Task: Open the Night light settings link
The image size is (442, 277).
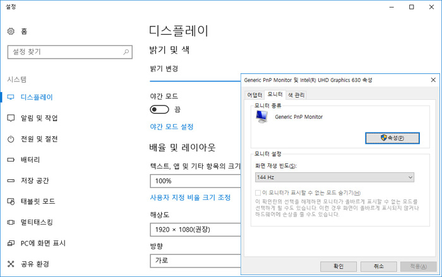Action: click(x=171, y=127)
